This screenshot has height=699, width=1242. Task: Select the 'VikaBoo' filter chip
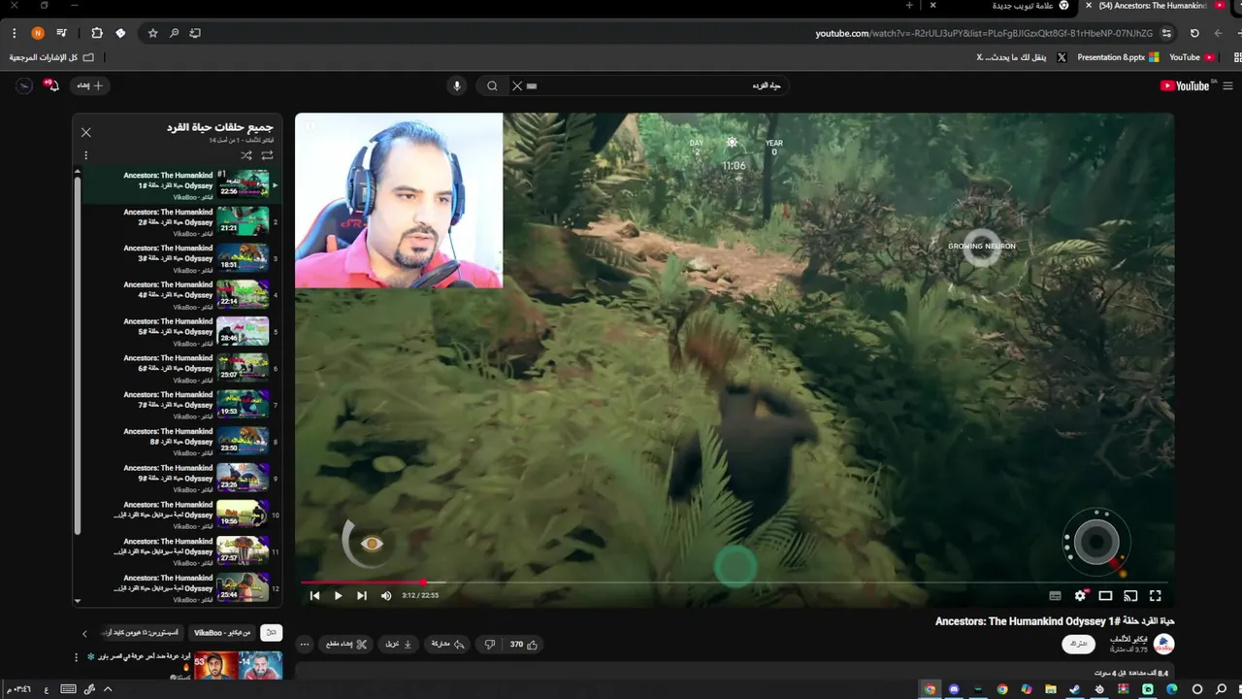pyautogui.click(x=222, y=633)
